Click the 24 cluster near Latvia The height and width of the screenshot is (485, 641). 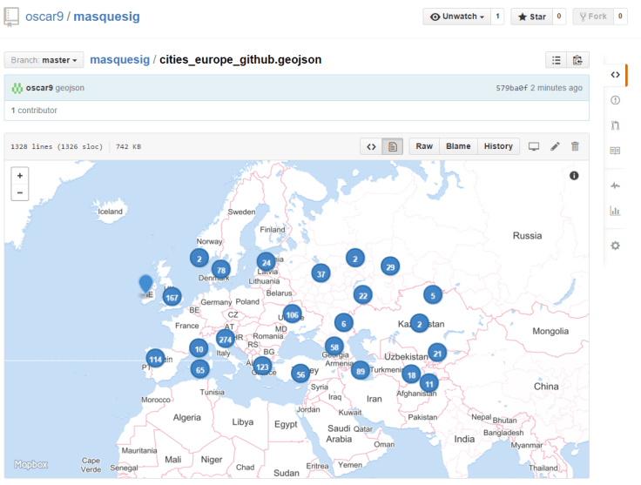coord(267,262)
